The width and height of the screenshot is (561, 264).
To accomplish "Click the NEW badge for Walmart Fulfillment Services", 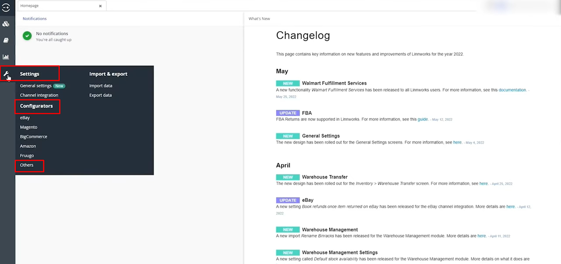I will [288, 83].
